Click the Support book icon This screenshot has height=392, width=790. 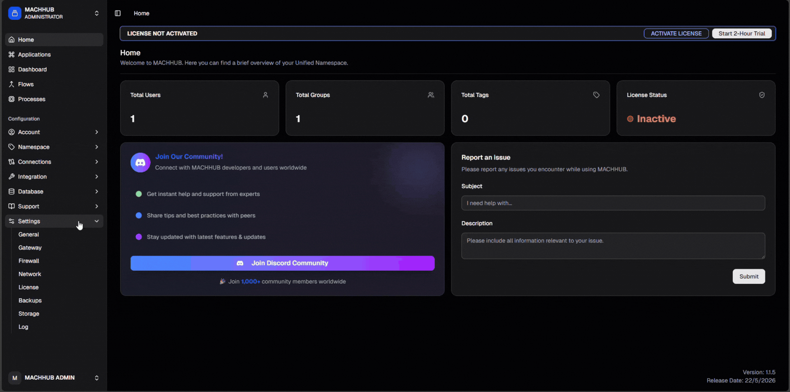pos(12,206)
